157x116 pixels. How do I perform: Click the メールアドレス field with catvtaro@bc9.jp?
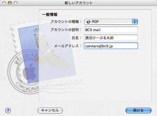point(111,46)
